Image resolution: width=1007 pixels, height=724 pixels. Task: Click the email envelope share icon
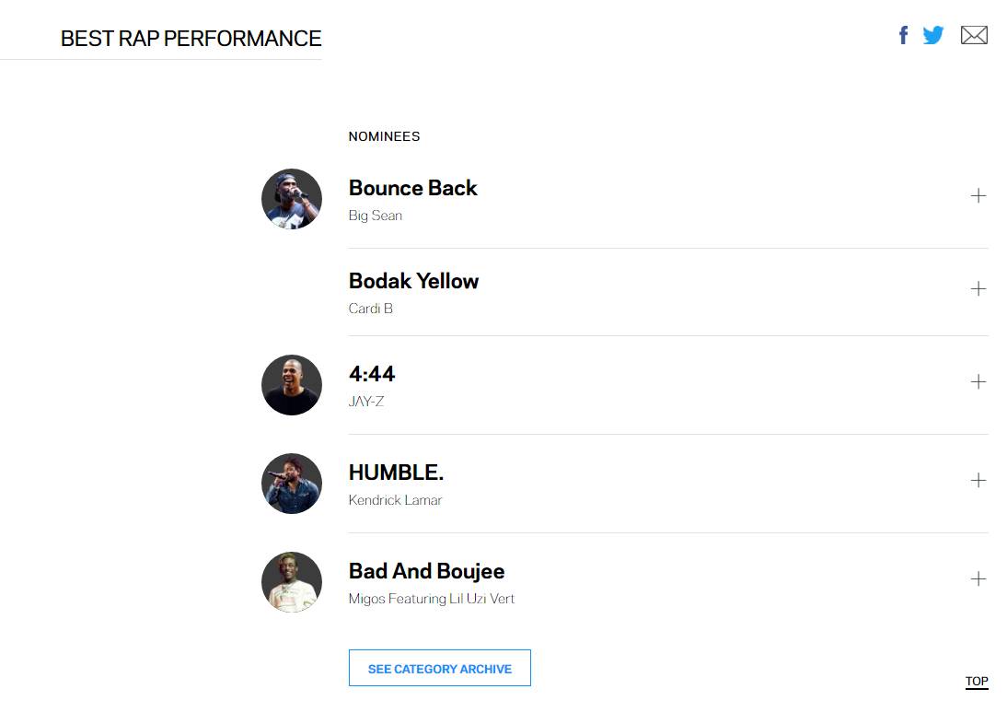[x=974, y=35]
